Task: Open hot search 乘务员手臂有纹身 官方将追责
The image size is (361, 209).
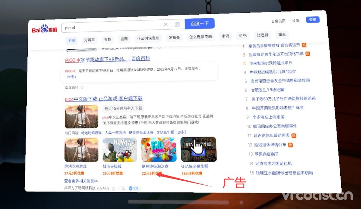Action: pos(274,45)
